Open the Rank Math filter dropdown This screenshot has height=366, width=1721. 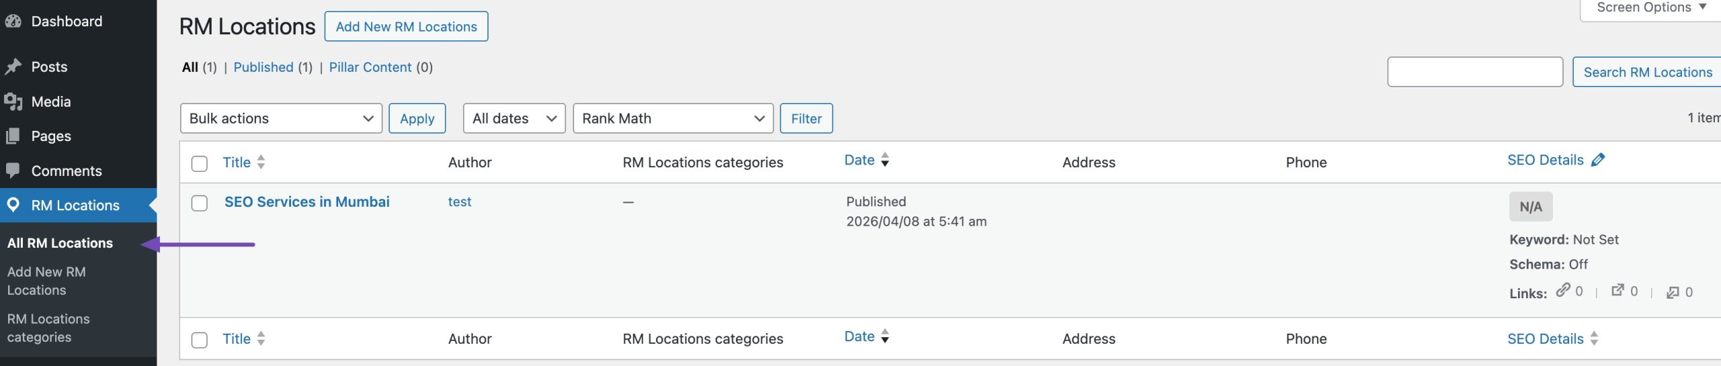pyautogui.click(x=673, y=118)
